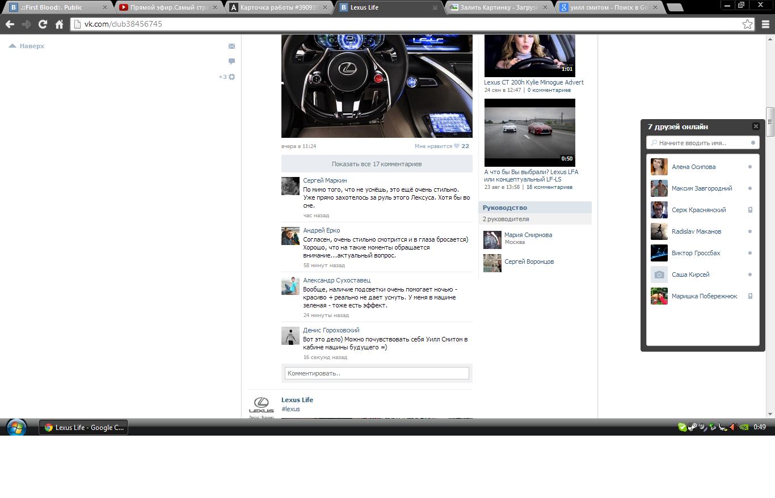
Task: Close the Lexus Life tab
Action: coord(435,8)
